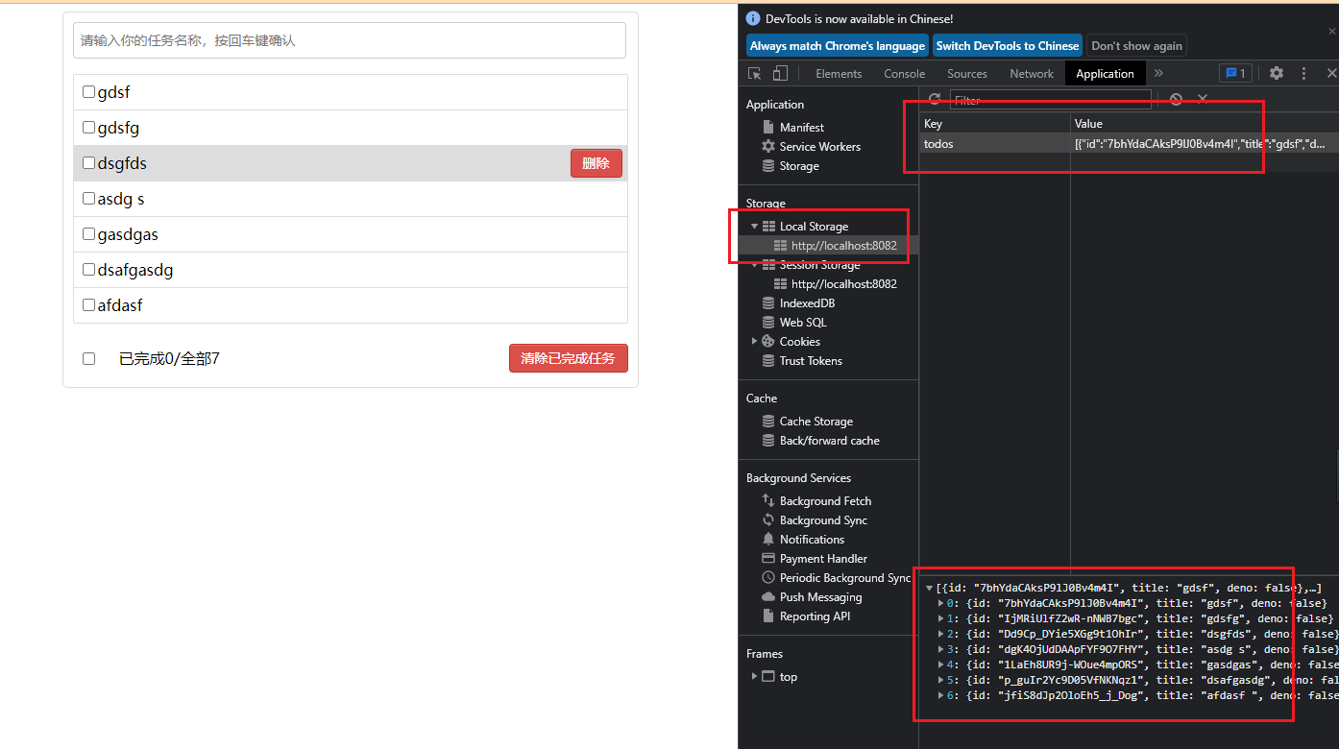Select the todos key row
The image size is (1339, 749).
point(1129,143)
